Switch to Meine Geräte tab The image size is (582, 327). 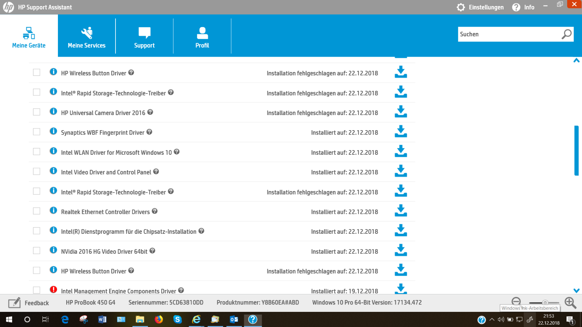[x=29, y=36]
